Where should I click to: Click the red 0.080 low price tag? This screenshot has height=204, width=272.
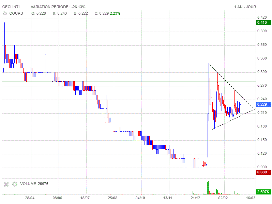pyautogui.click(x=263, y=172)
